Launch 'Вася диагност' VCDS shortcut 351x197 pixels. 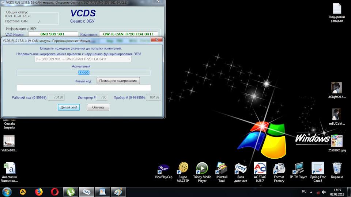click(241, 172)
